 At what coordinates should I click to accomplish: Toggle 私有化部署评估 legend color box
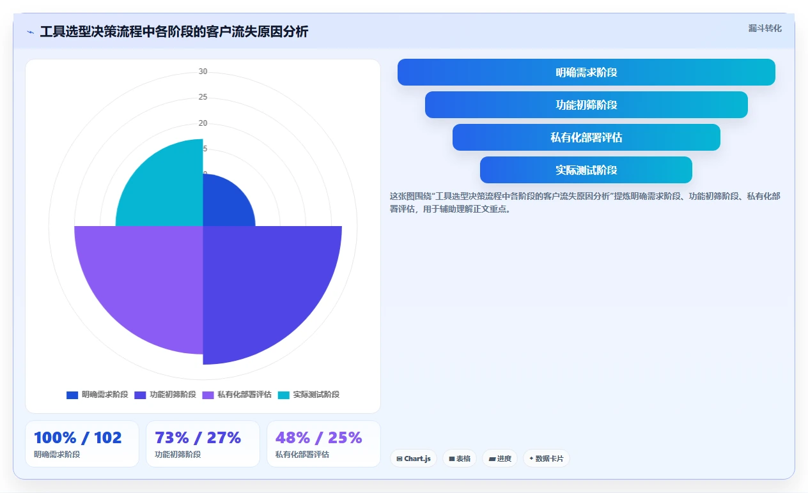tap(208, 395)
